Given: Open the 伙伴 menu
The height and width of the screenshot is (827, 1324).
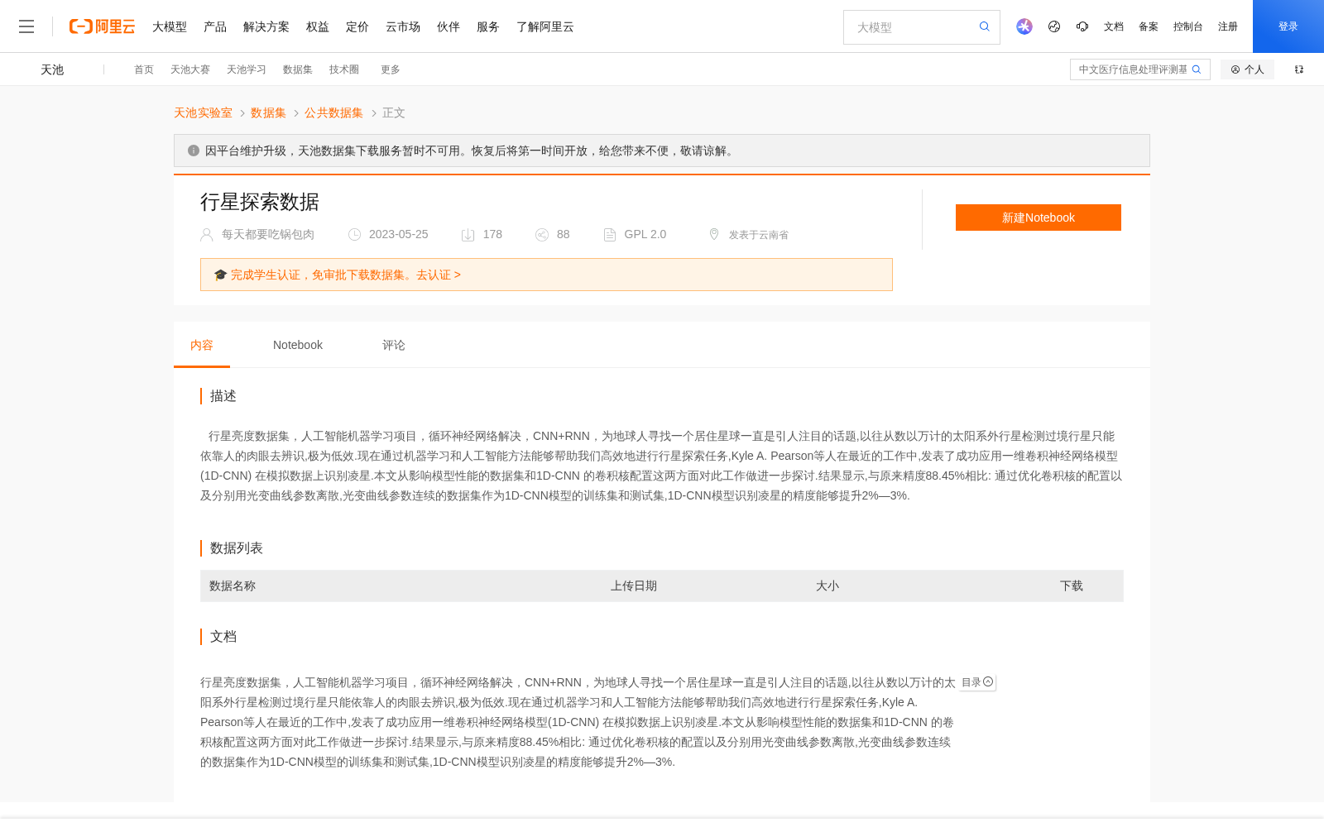Looking at the screenshot, I should pos(449,26).
